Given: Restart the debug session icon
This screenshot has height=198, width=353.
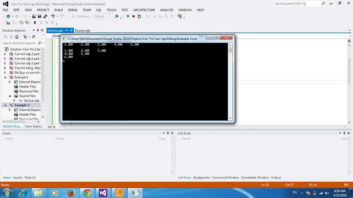Looking at the screenshot, I should [139, 16].
